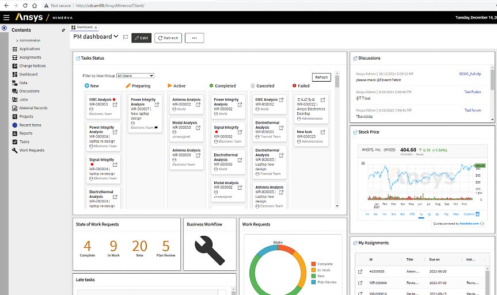Open the failed New task WR-000025 icon

pyautogui.click(x=323, y=132)
